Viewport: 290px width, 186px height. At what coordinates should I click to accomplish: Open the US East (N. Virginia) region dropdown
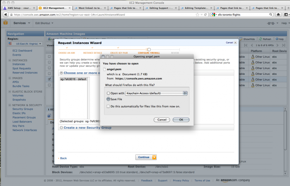coord(25,44)
